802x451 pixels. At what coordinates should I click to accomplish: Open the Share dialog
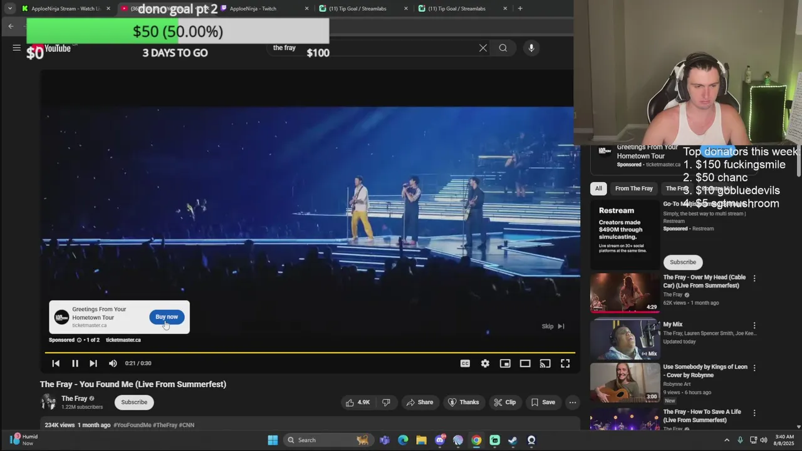[419, 402]
